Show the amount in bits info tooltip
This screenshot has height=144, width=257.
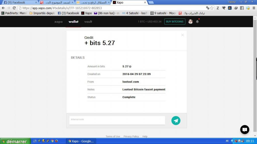[x=130, y=67]
